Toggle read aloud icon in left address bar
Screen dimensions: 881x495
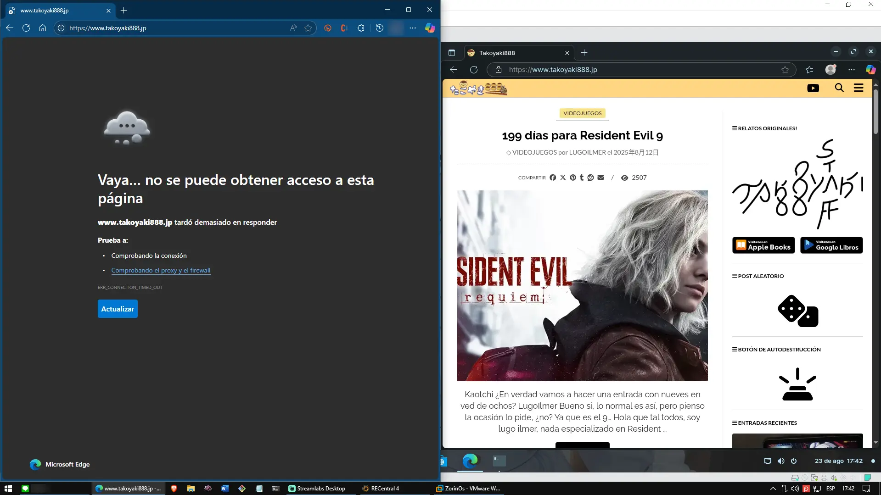click(x=293, y=28)
